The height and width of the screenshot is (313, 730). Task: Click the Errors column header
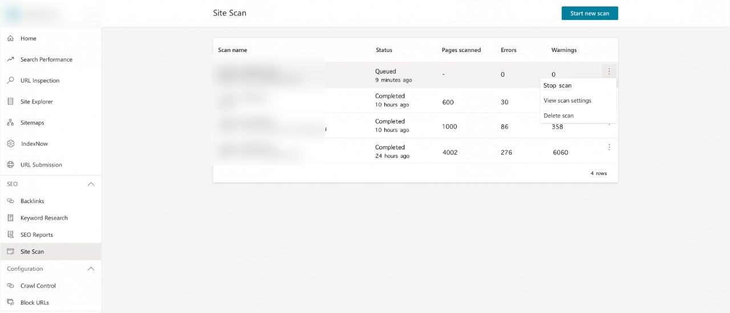pos(509,50)
